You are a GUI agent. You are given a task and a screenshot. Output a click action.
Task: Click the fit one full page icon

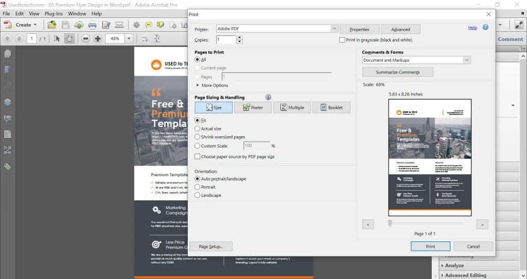[156, 39]
